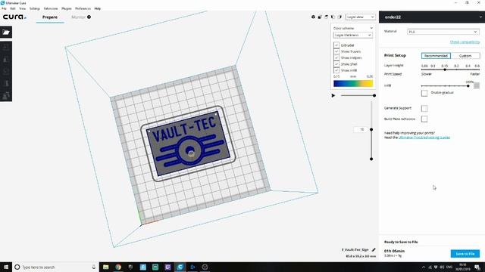Open the Check compatibility link
Image resolution: width=485 pixels, height=272 pixels.
click(x=465, y=42)
